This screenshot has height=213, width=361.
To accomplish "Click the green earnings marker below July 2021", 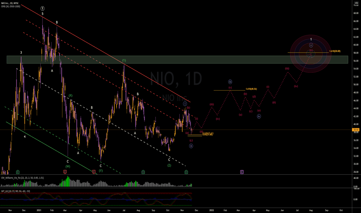I will (143, 172).
